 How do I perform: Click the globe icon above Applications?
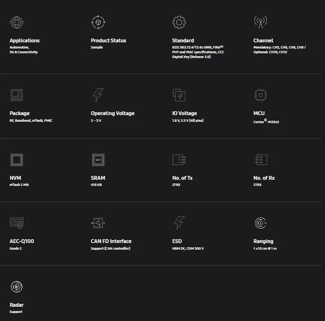coord(17,22)
